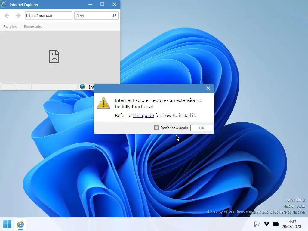The height and width of the screenshot is (231, 308).
Task: Open the Bookmarks menu
Action: [x=33, y=27]
